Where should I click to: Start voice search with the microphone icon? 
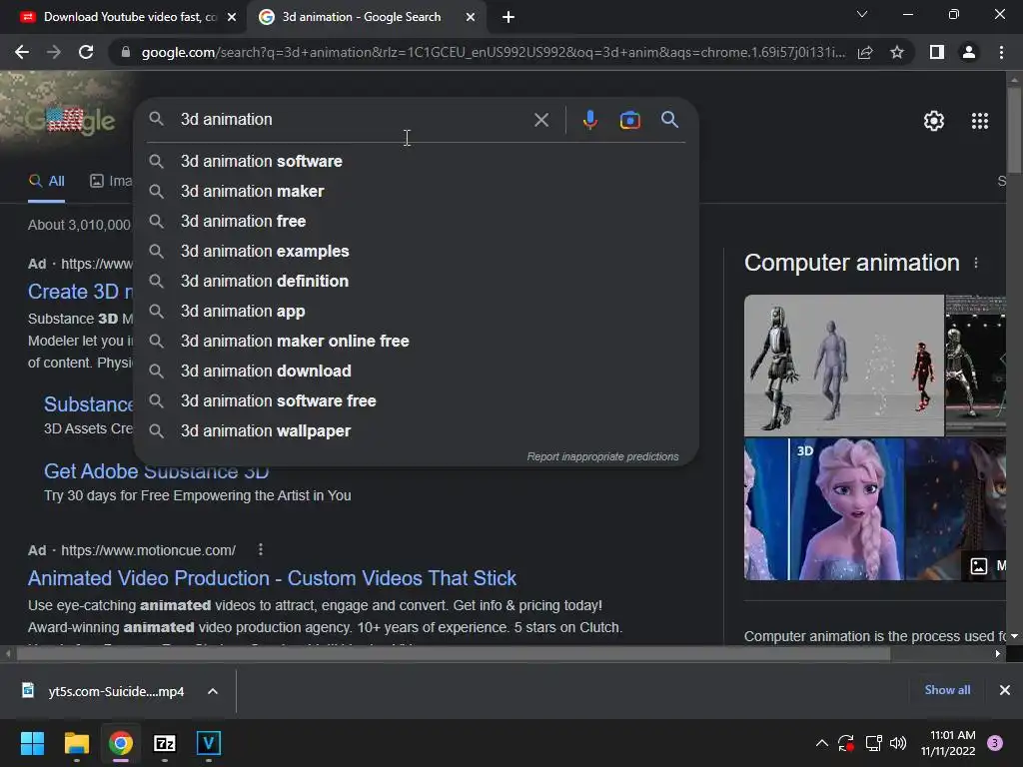click(x=589, y=120)
